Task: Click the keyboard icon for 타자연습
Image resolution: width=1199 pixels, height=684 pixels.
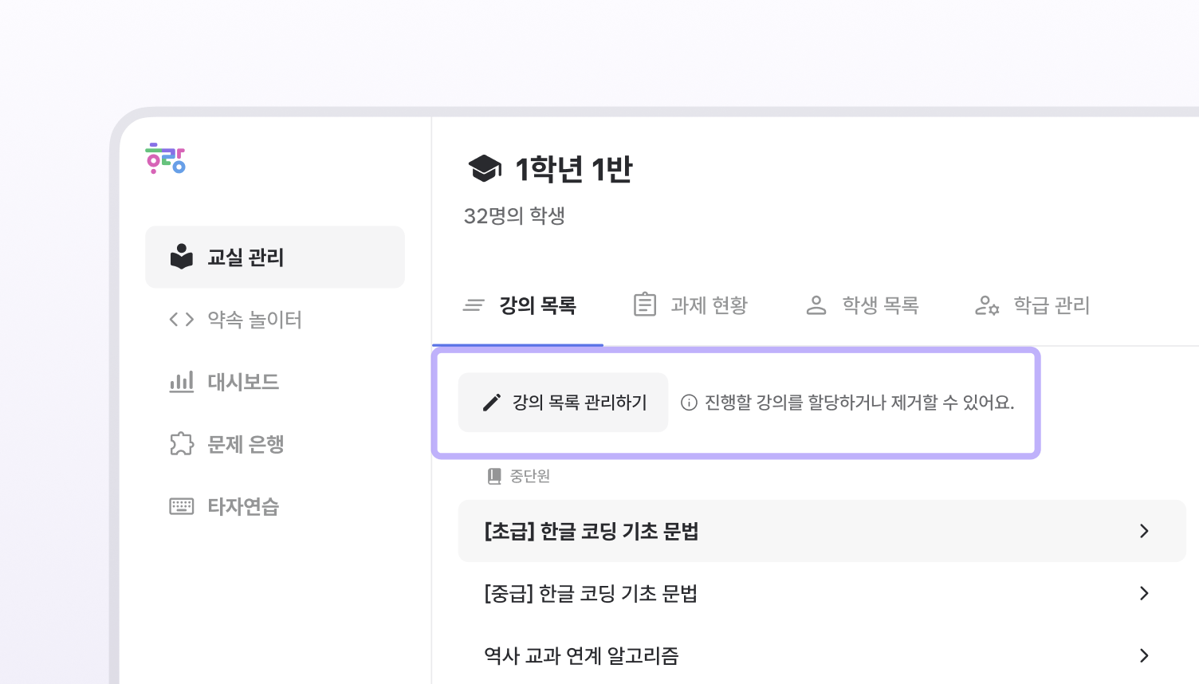Action: tap(182, 506)
